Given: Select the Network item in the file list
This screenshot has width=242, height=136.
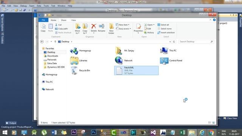Looking at the screenshot, I should pos(124,60).
